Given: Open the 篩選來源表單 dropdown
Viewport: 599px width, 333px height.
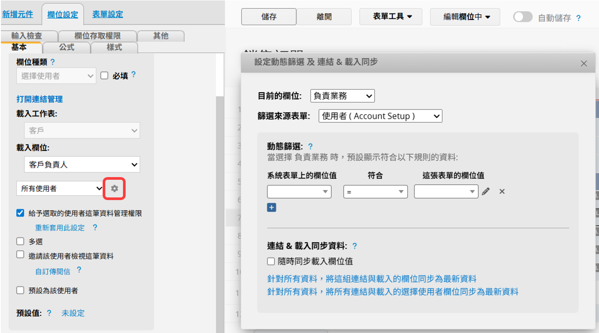Looking at the screenshot, I should (x=380, y=116).
